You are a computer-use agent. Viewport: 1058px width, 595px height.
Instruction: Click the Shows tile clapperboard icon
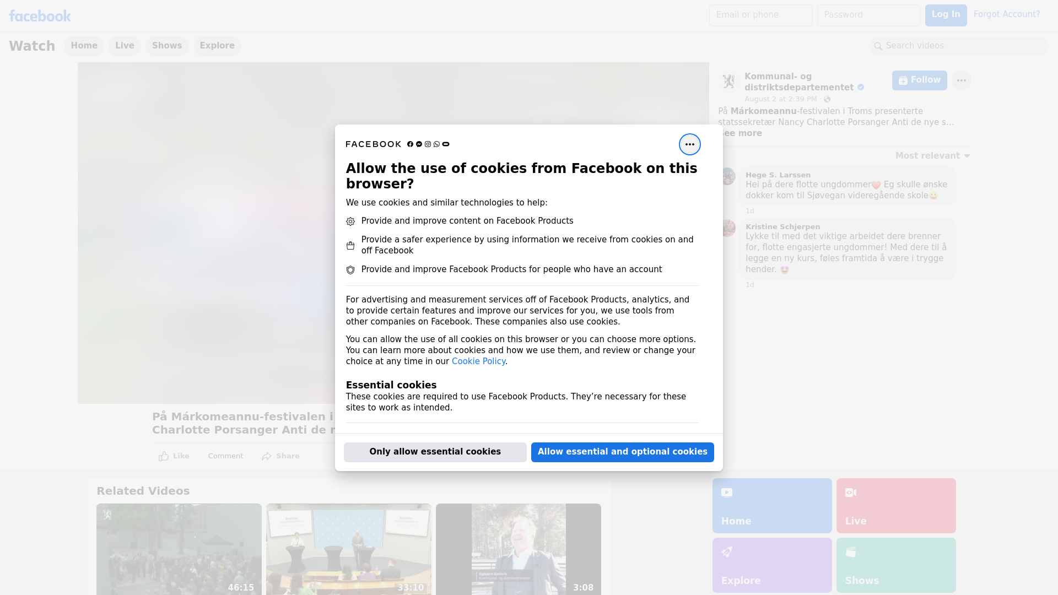point(851,552)
